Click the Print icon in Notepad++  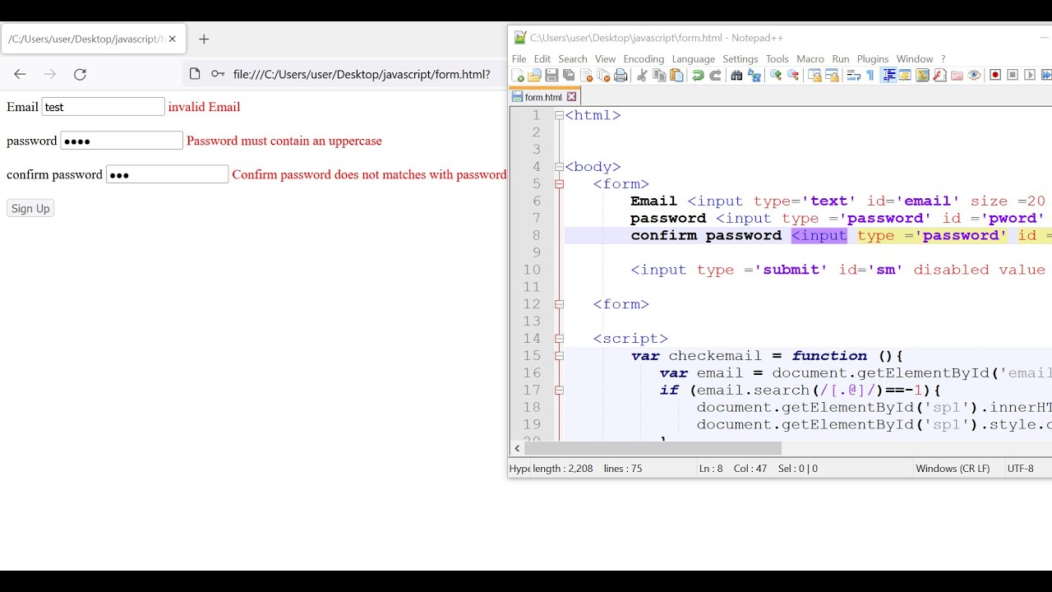point(621,75)
